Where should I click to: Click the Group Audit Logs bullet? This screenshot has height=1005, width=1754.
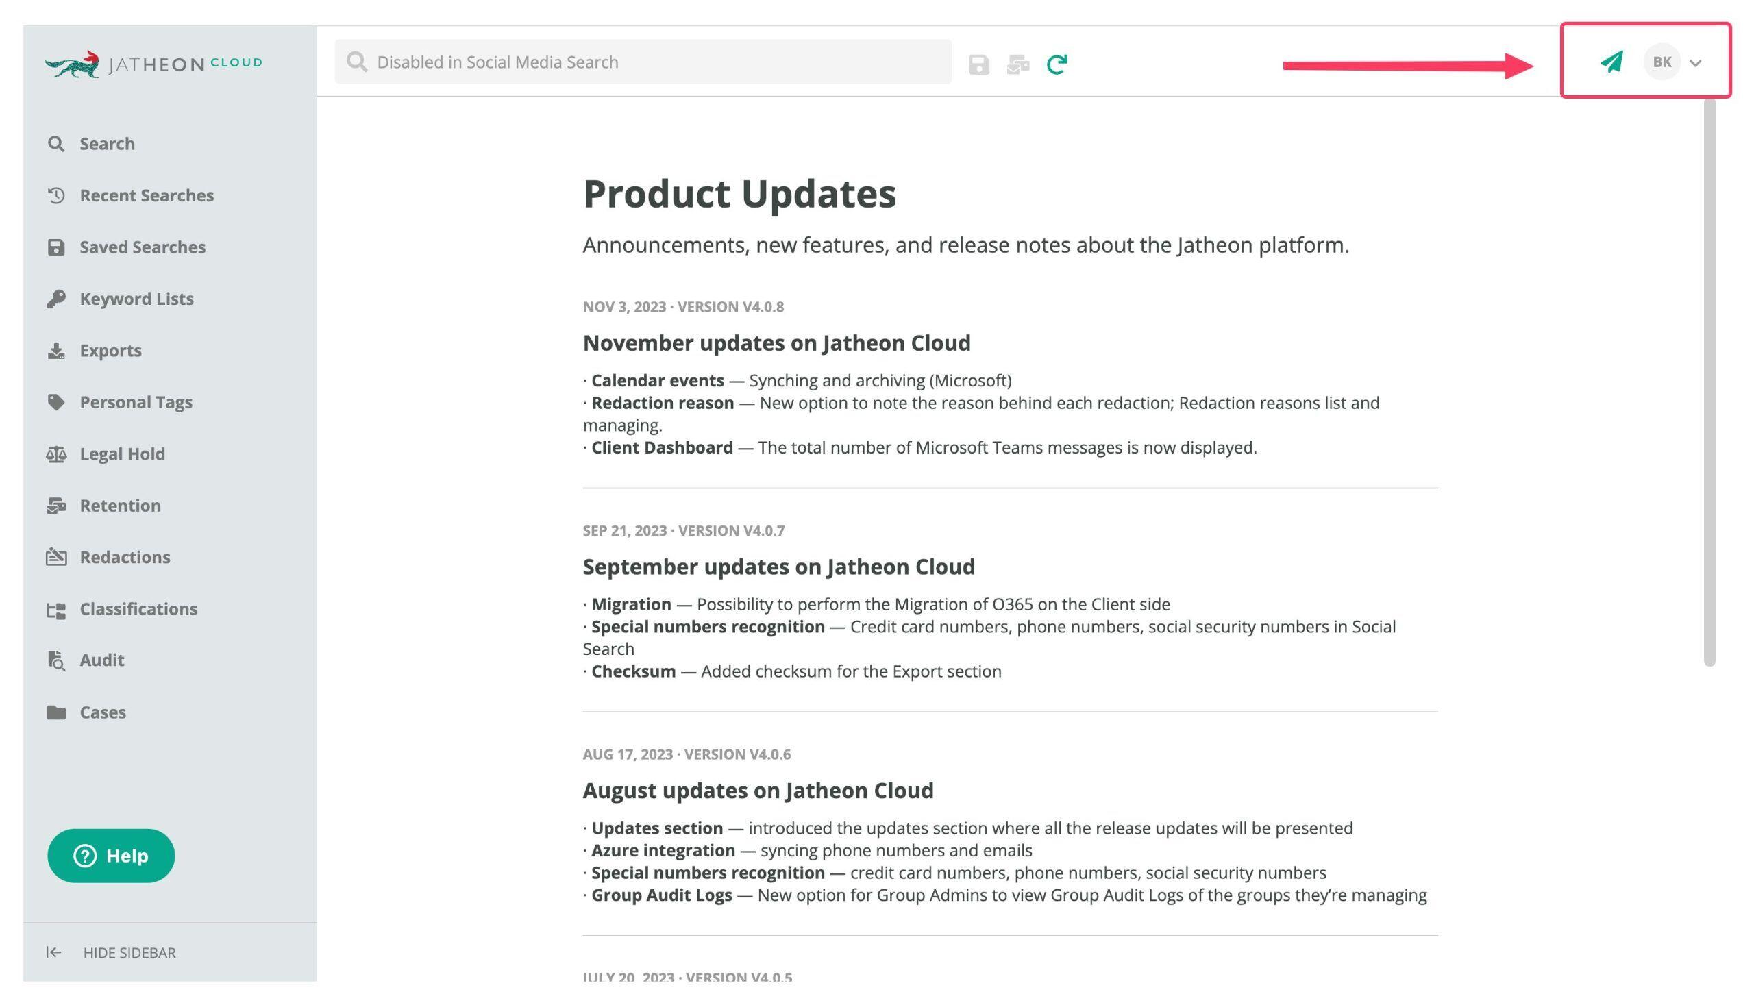pyautogui.click(x=1004, y=895)
